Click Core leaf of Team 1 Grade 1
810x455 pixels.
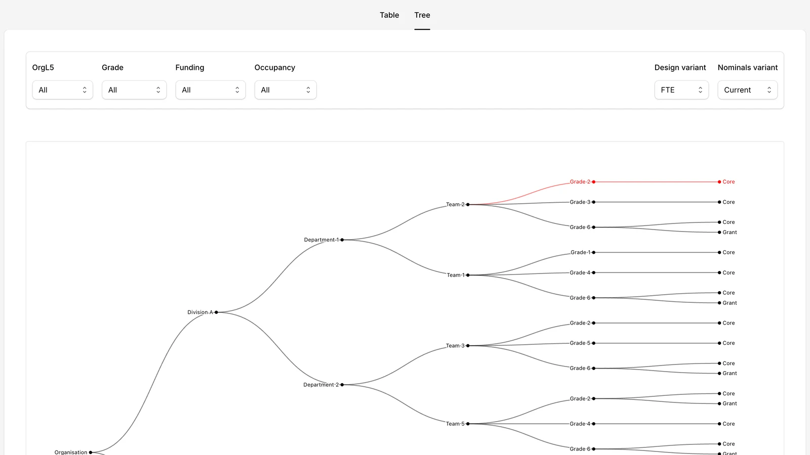719,252
